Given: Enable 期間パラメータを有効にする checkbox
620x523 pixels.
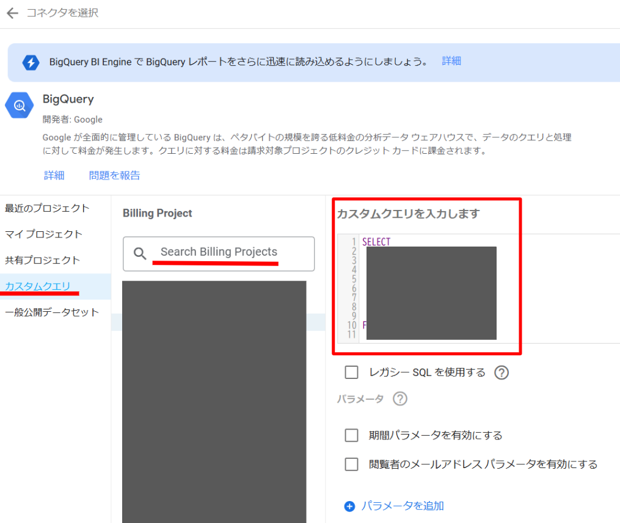Looking at the screenshot, I should click(351, 435).
